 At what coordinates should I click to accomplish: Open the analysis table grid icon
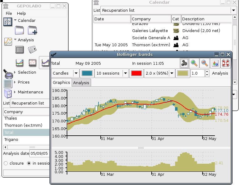tap(19, 50)
